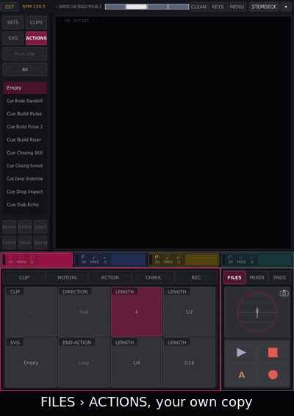Click the 3D knob on the yellow channel

coord(157,257)
